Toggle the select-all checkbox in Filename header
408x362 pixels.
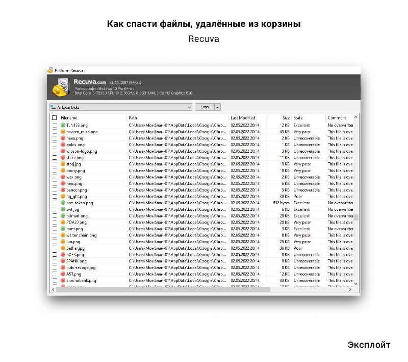(55, 118)
